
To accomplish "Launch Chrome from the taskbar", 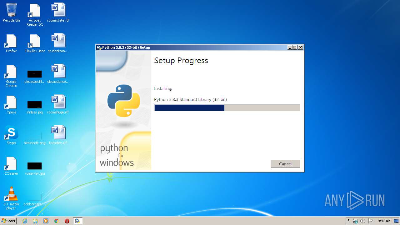I will click(57, 221).
